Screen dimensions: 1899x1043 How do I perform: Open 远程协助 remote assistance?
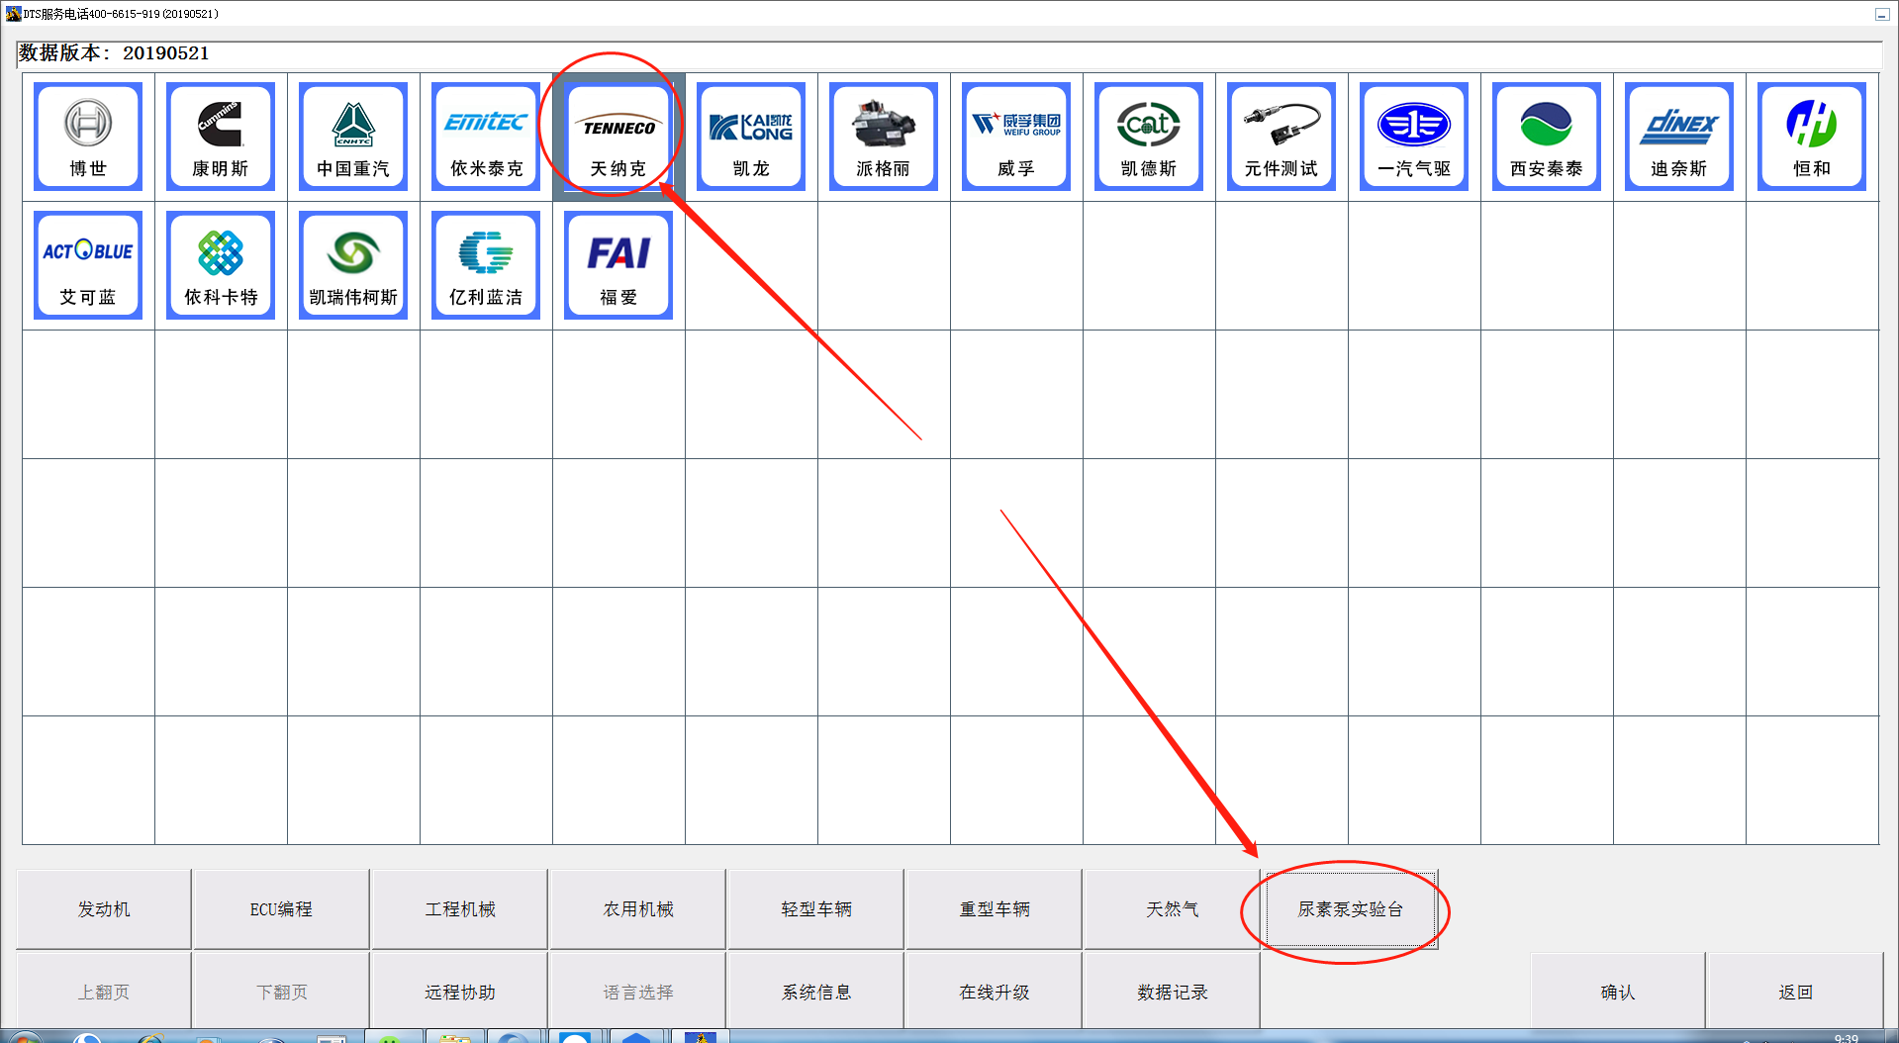[460, 991]
